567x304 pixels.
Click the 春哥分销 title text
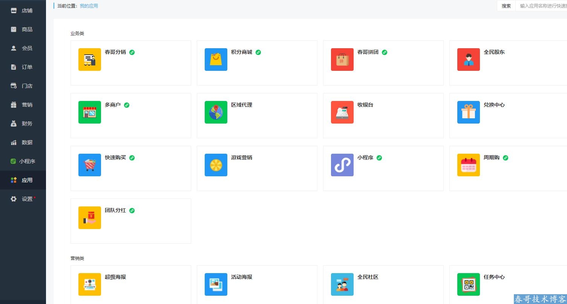pos(115,52)
